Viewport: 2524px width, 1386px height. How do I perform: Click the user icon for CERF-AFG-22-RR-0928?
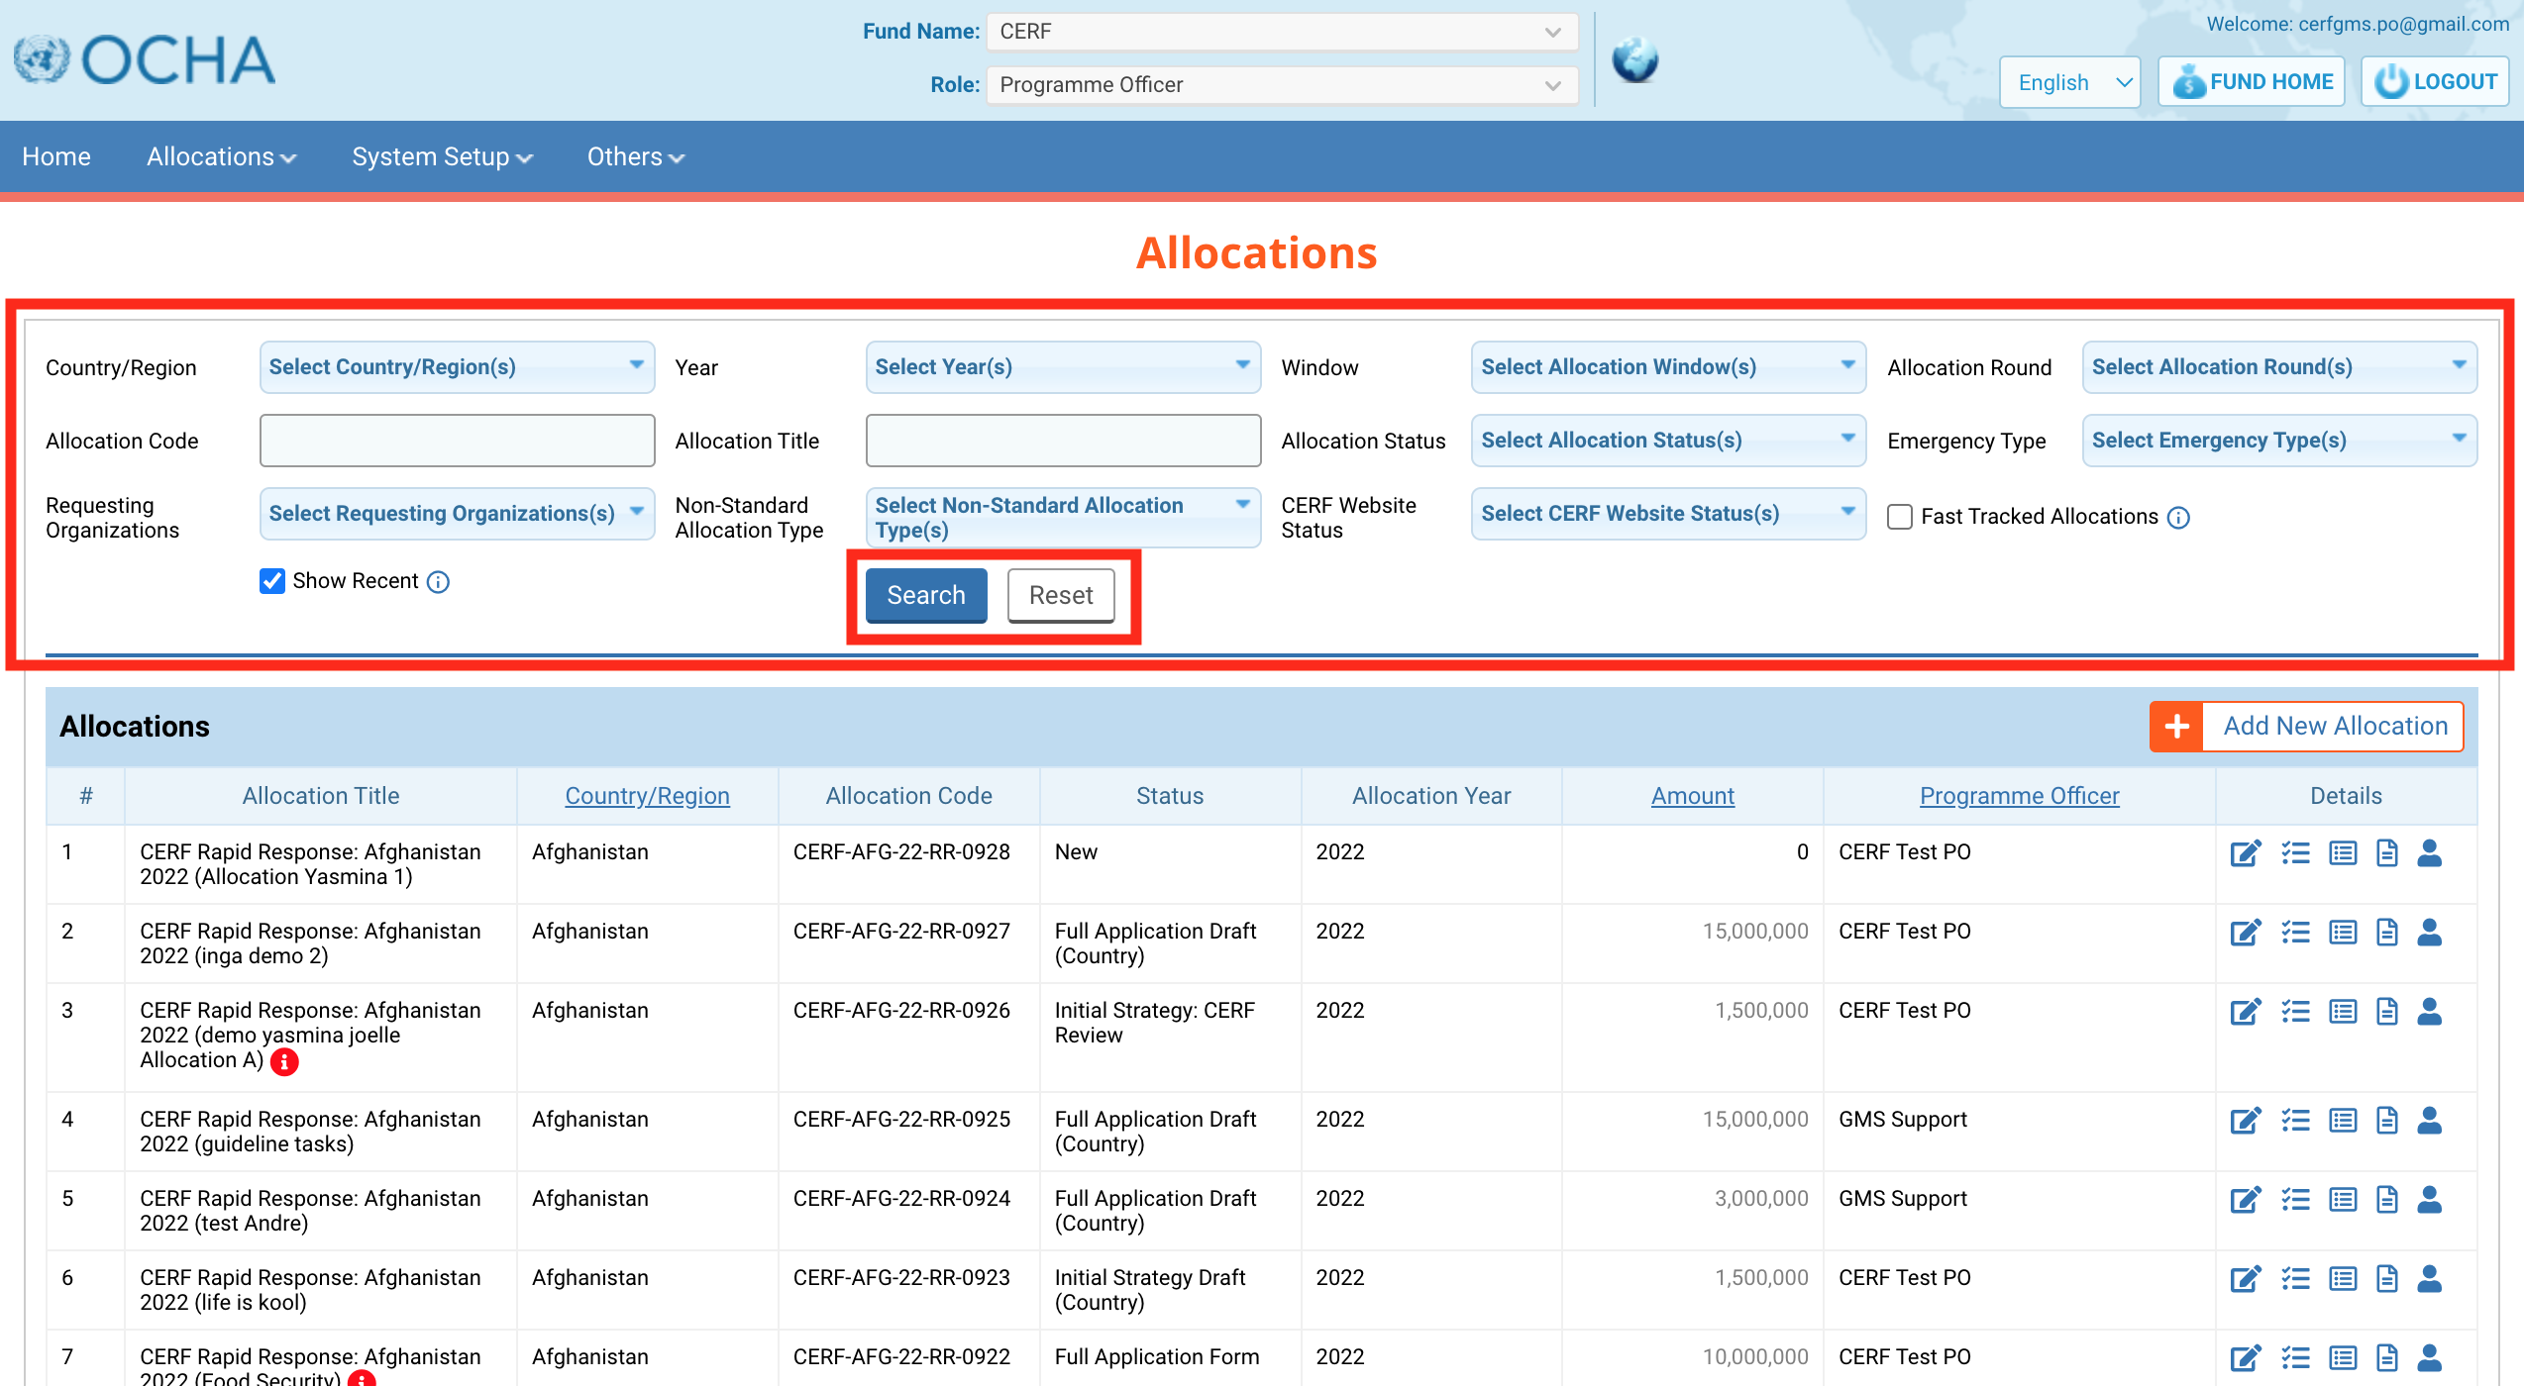coord(2430,853)
